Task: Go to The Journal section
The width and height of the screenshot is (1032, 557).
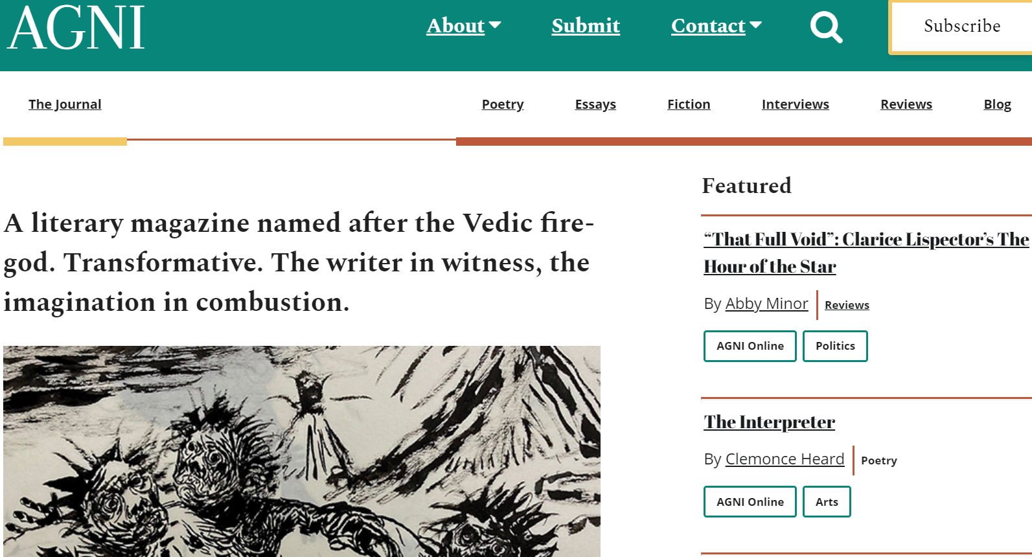Action: click(65, 104)
